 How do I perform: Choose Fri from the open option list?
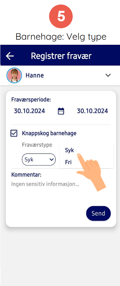click(x=68, y=162)
